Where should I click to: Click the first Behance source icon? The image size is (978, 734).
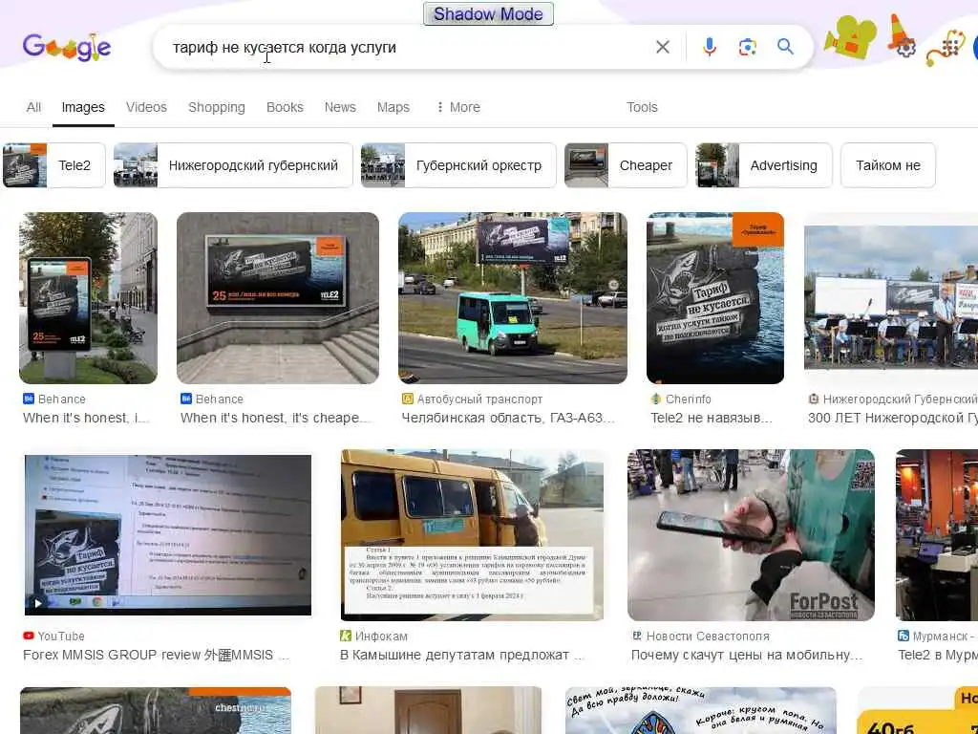[x=28, y=399]
